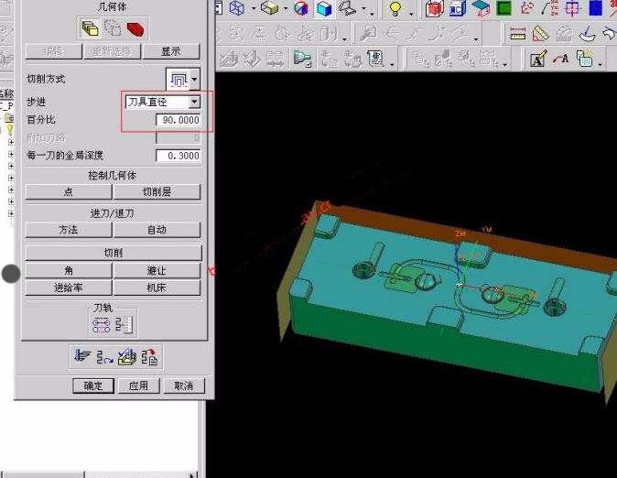Viewport: 617px width, 478px height.
Task: Select the yellow part geometry icon
Action: [90, 28]
